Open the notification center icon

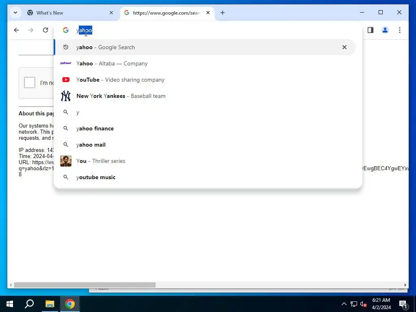pos(403,304)
